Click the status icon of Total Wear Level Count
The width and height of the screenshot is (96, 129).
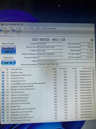click(3, 115)
